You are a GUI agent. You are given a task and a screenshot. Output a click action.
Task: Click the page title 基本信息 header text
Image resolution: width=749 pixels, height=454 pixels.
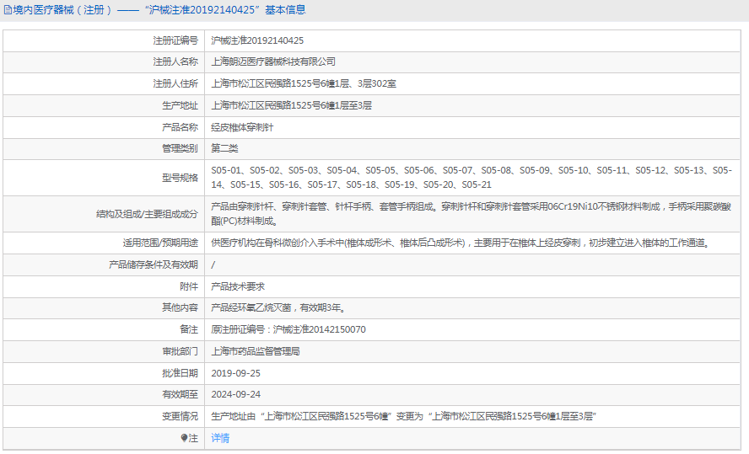tap(286, 10)
